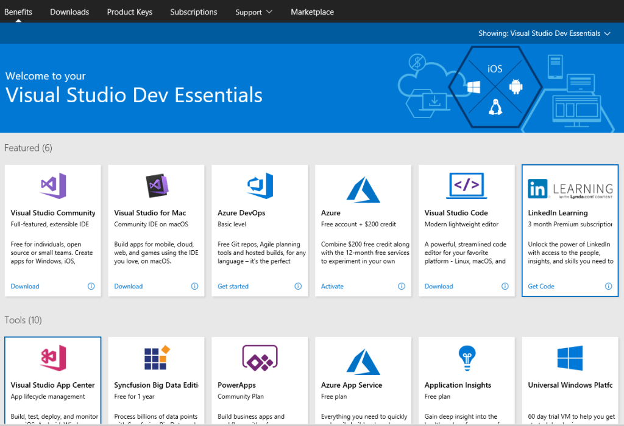Download Visual Studio Code
Viewport: 624px width, 426px height.
tap(439, 286)
